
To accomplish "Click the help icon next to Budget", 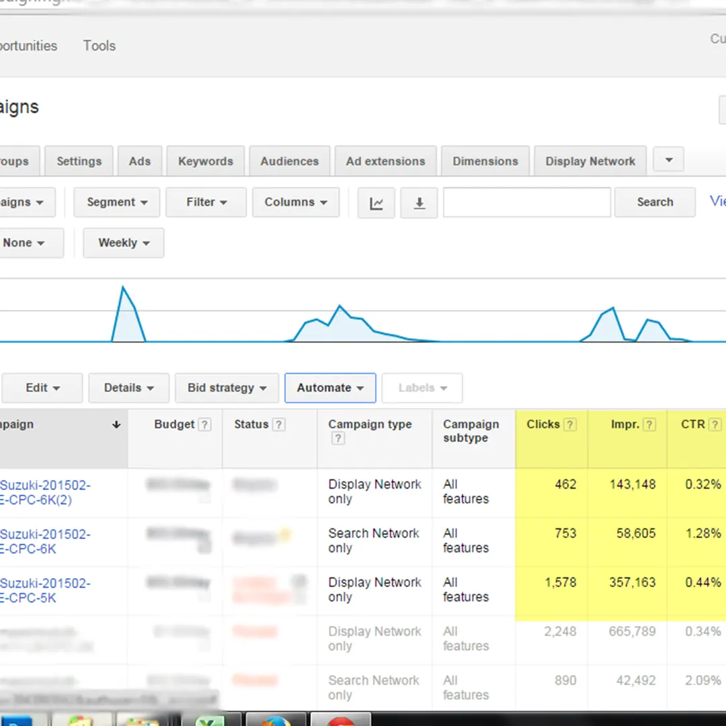I will coord(205,425).
